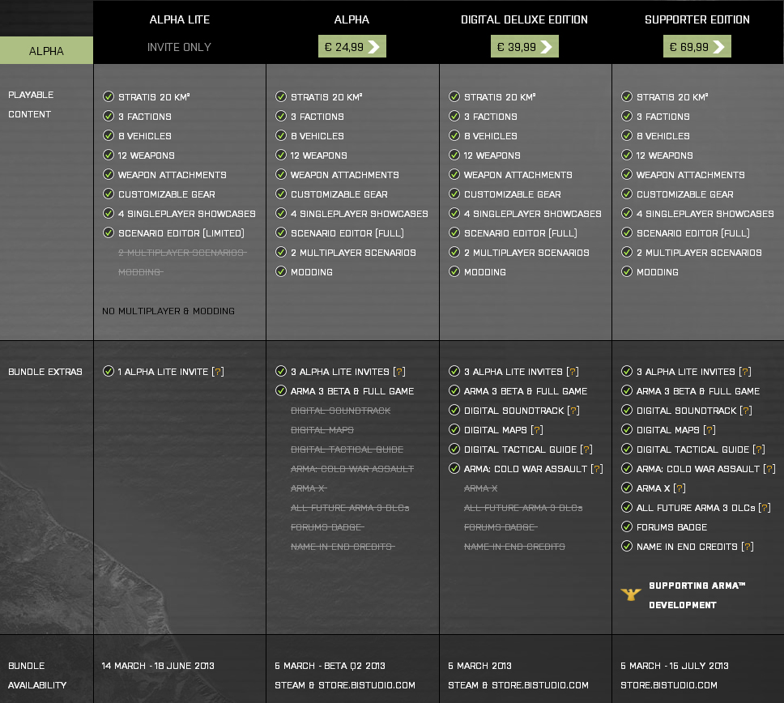This screenshot has width=784, height=703.
Task: Open help for Supporter Edition Digital Tactical Guide
Action: (759, 449)
